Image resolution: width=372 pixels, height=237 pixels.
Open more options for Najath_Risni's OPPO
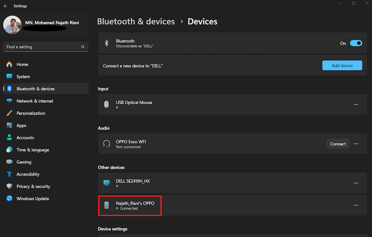(x=356, y=205)
